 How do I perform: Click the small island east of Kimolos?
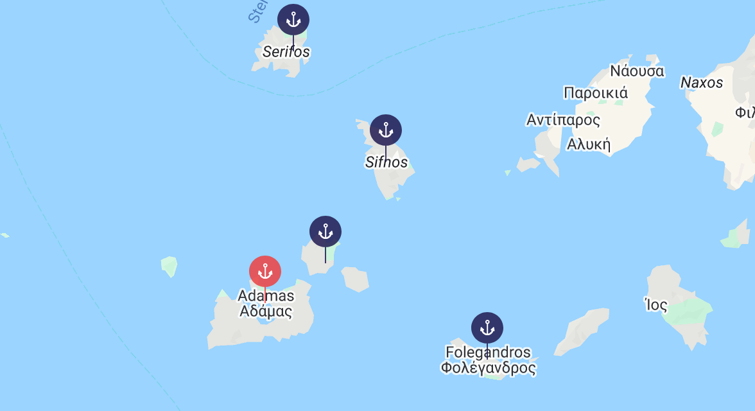[356, 279]
